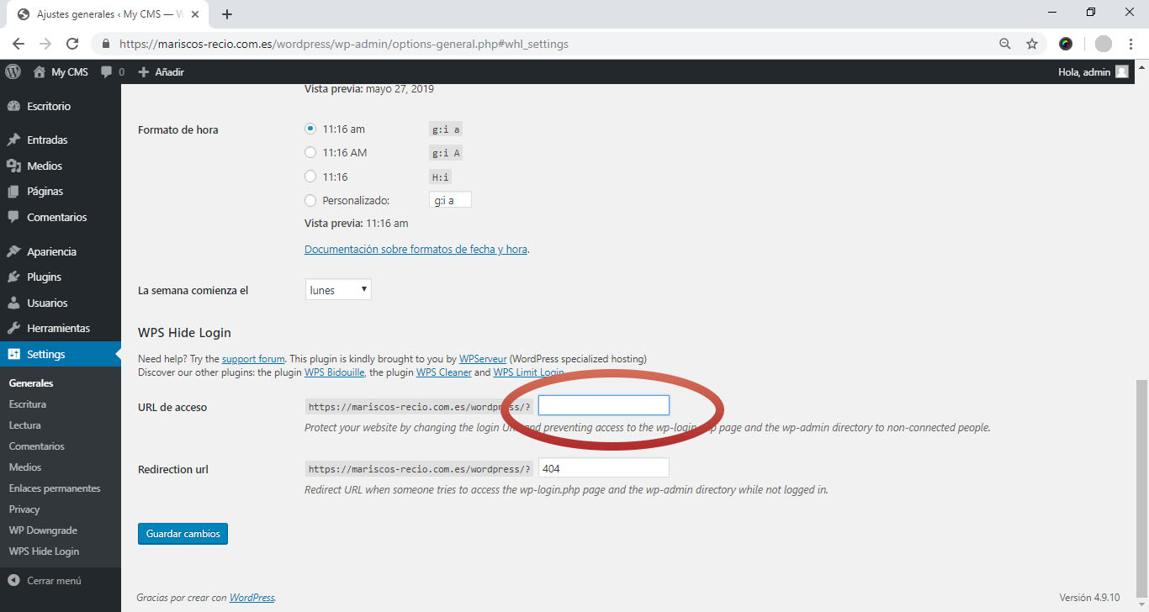Open WPS Bidouille plugin link

click(x=334, y=372)
